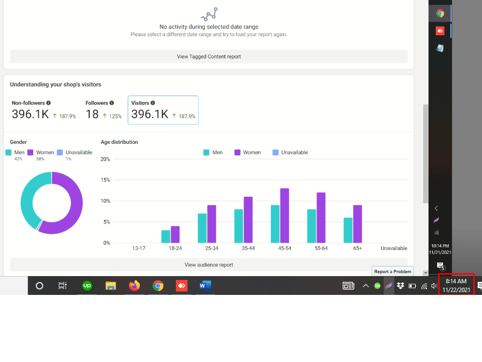Open Dropbox from the system tray
Screen dimensions: 482x362
click(x=400, y=286)
